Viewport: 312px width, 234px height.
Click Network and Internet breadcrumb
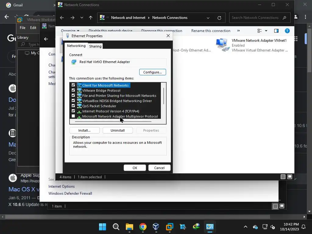coord(128,18)
